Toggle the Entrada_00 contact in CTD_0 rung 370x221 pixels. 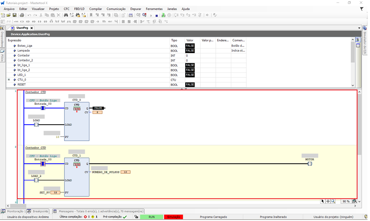(x=43, y=108)
